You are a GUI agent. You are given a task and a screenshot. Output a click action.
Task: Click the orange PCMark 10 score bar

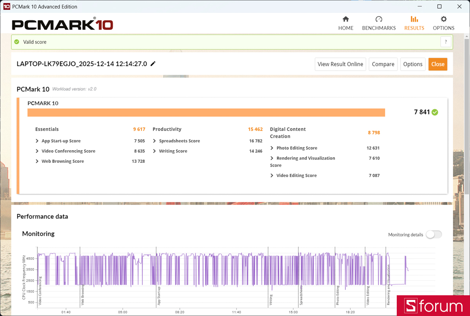(206, 113)
